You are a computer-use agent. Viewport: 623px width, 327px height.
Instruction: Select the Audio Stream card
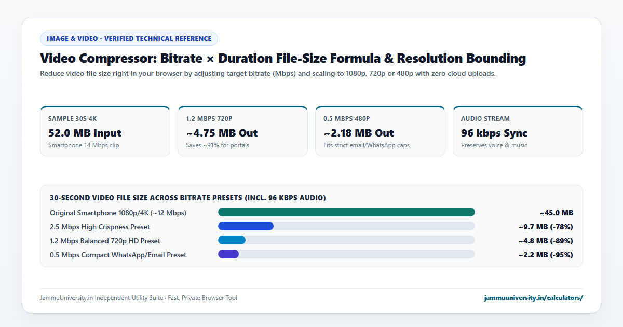[518, 131]
